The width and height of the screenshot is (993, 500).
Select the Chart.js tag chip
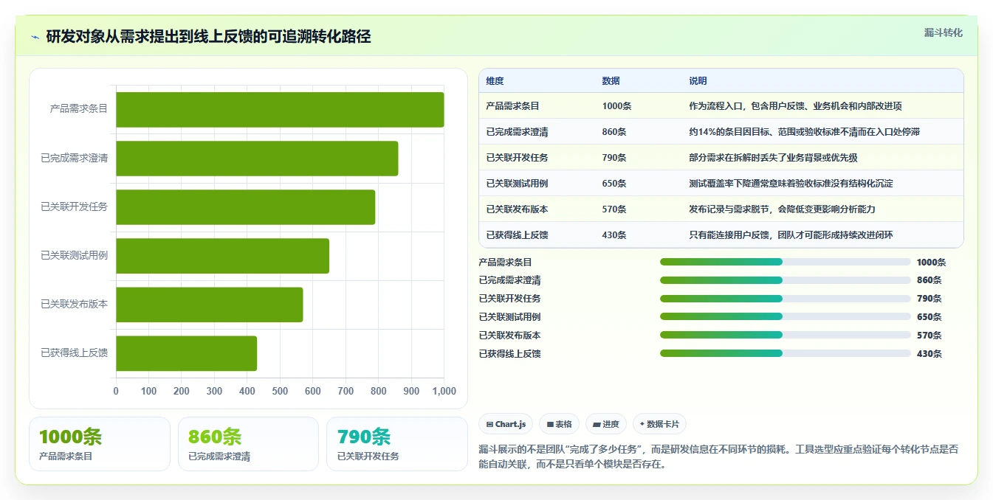pyautogui.click(x=506, y=424)
